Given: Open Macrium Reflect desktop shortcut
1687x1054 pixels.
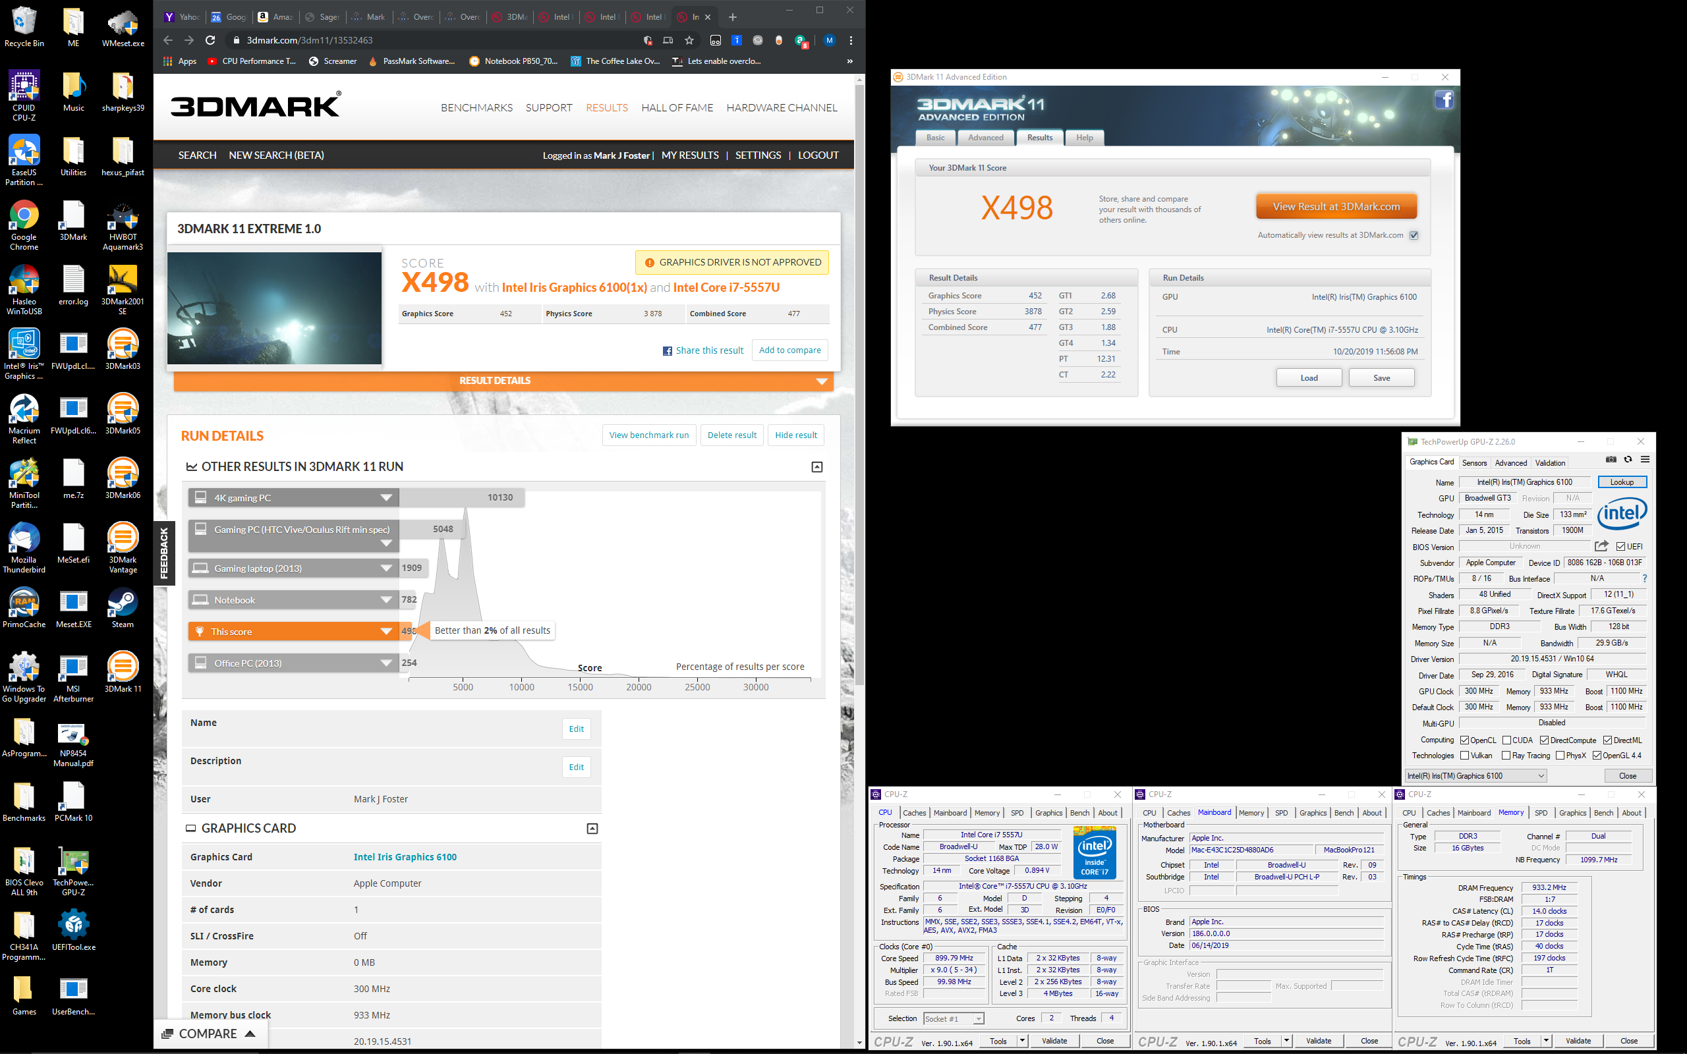Looking at the screenshot, I should point(24,420).
